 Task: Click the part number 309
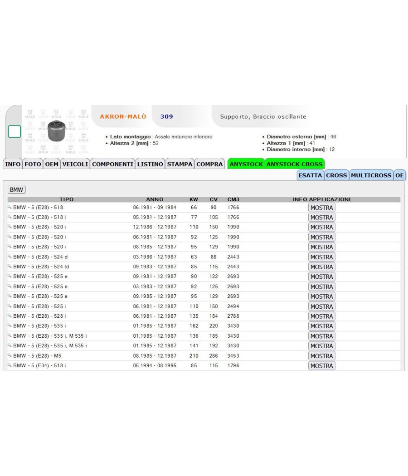click(167, 117)
